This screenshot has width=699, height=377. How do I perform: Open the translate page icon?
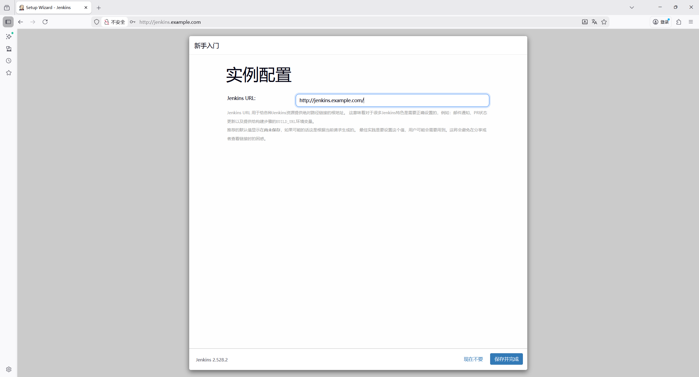594,22
